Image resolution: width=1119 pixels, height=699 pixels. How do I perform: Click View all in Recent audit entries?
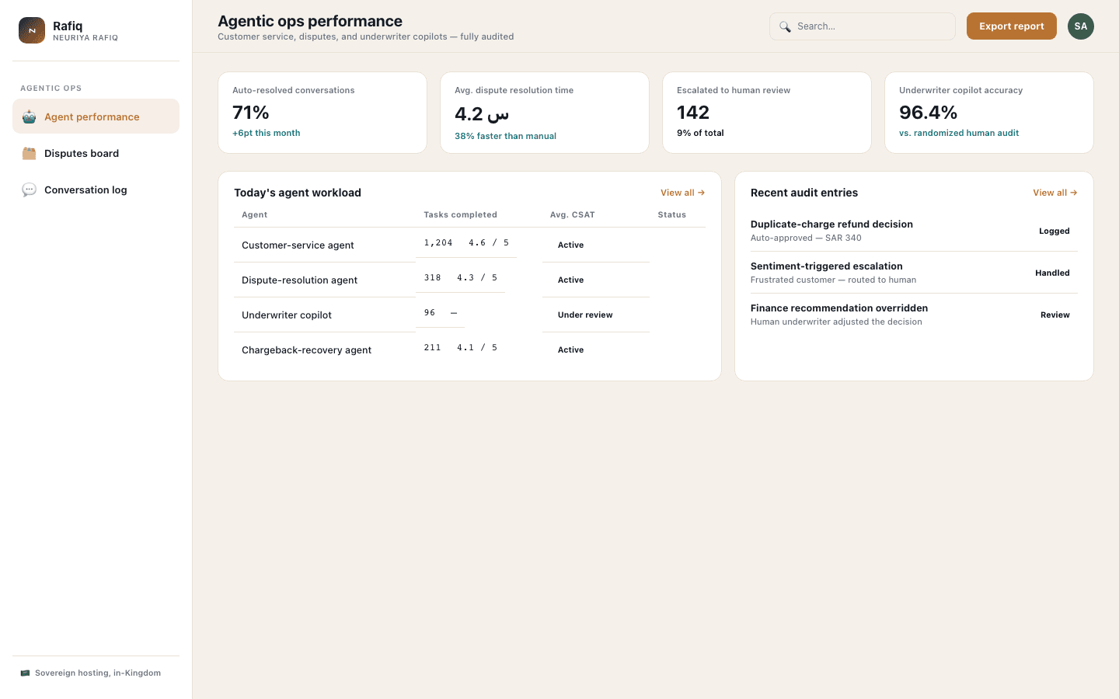click(1055, 193)
